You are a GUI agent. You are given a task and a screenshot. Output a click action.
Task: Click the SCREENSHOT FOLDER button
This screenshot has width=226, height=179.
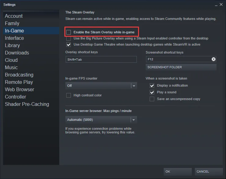pos(181,67)
